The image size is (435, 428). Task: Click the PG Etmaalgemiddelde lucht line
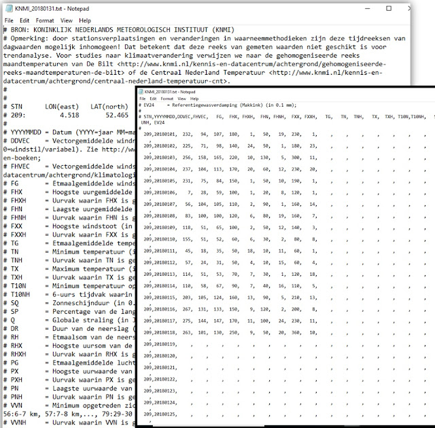(x=69, y=363)
